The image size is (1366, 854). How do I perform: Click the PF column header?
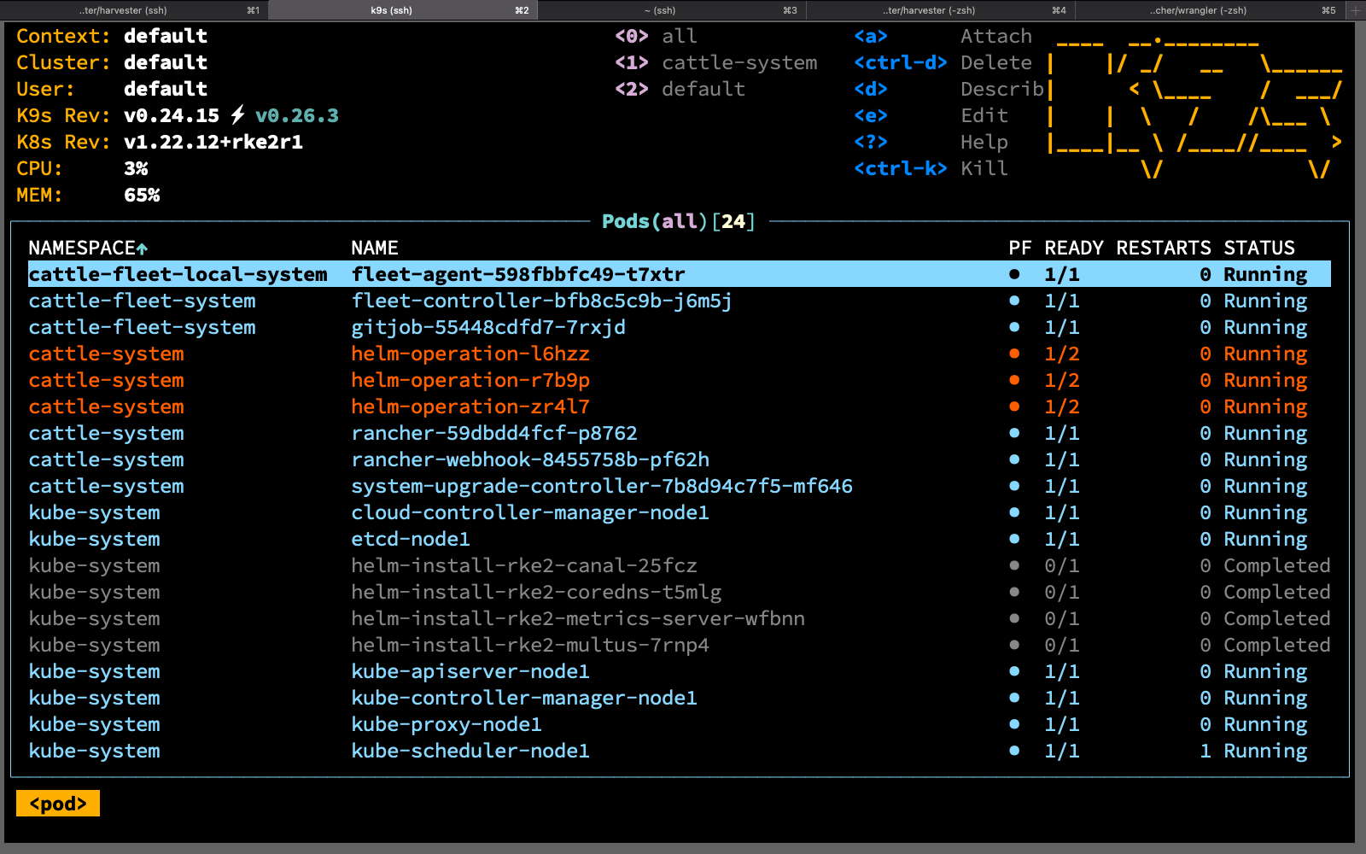pos(1020,248)
